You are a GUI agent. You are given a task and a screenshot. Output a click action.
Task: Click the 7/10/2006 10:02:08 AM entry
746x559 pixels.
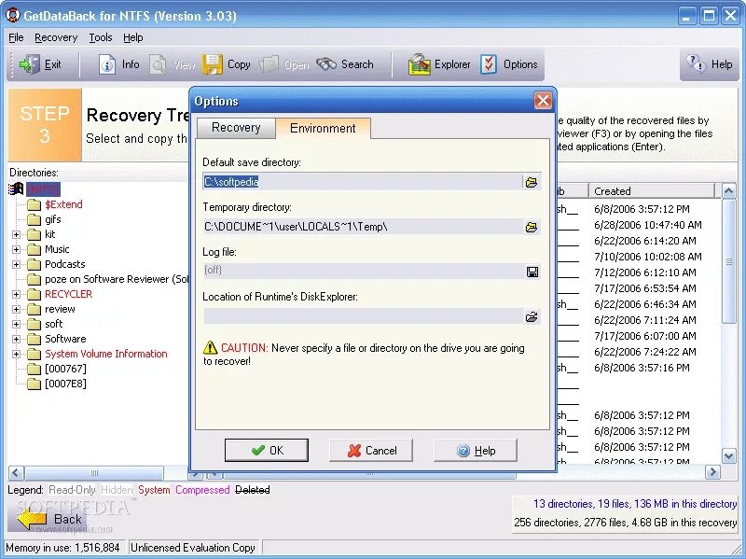click(x=647, y=258)
